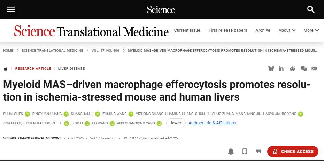This screenshot has height=161, width=324.
Task: Click the search magnifier icon
Action: pos(311,9)
